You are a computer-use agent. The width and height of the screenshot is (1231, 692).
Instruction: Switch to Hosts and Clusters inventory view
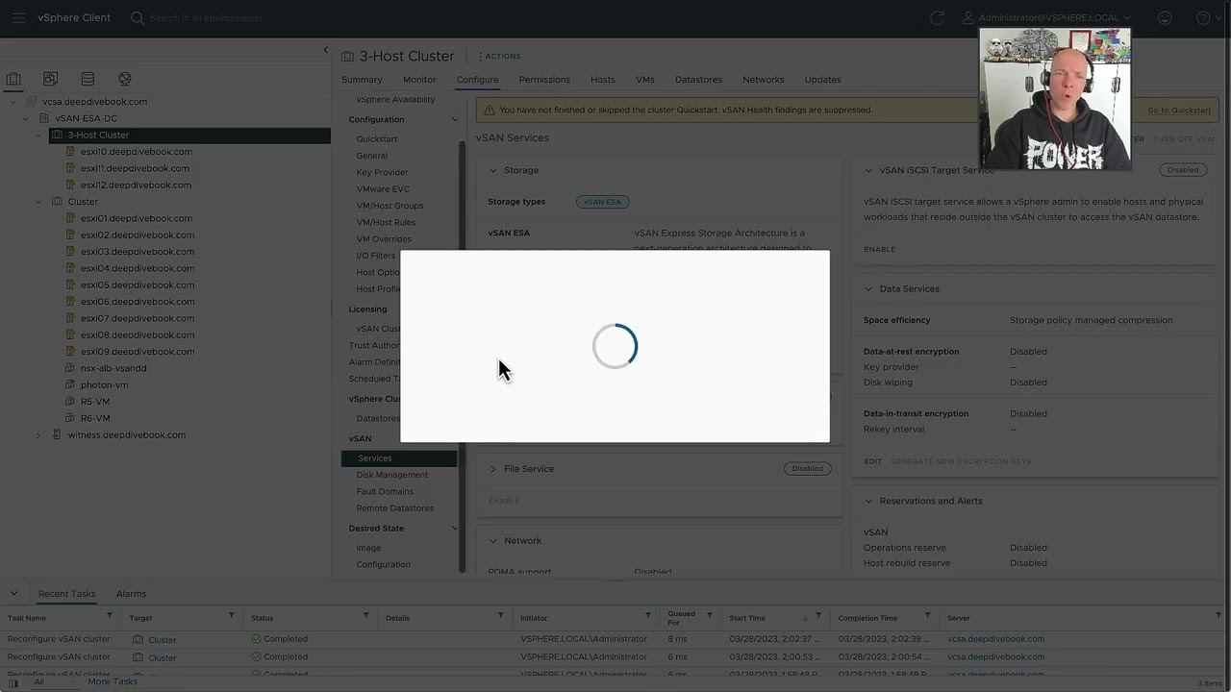tap(13, 79)
